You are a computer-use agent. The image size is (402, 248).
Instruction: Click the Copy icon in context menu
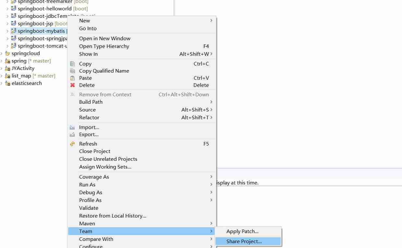point(72,64)
